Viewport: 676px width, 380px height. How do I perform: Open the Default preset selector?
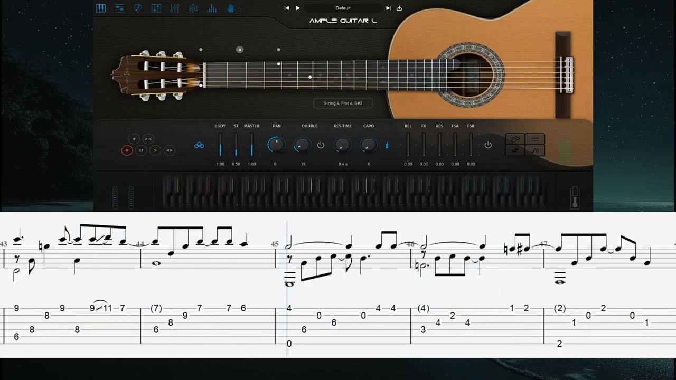343,8
